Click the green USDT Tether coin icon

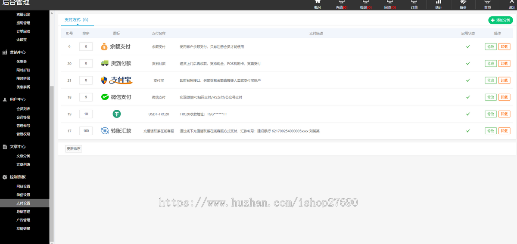click(116, 114)
